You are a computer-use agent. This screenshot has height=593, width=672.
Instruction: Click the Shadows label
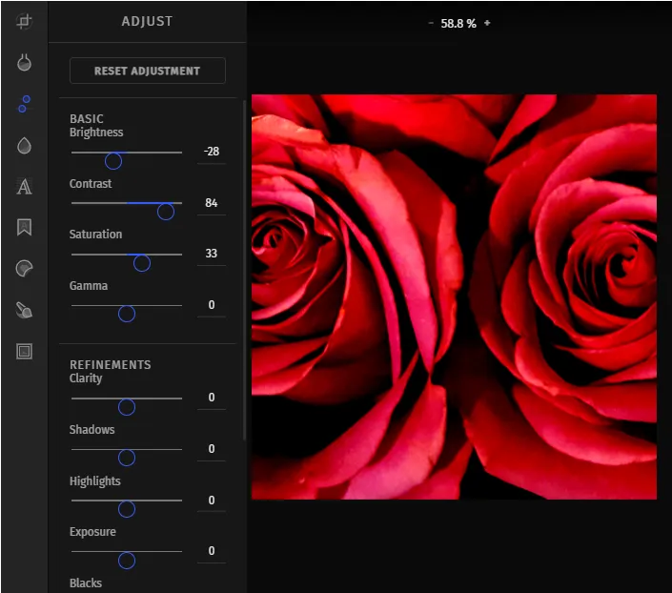92,430
